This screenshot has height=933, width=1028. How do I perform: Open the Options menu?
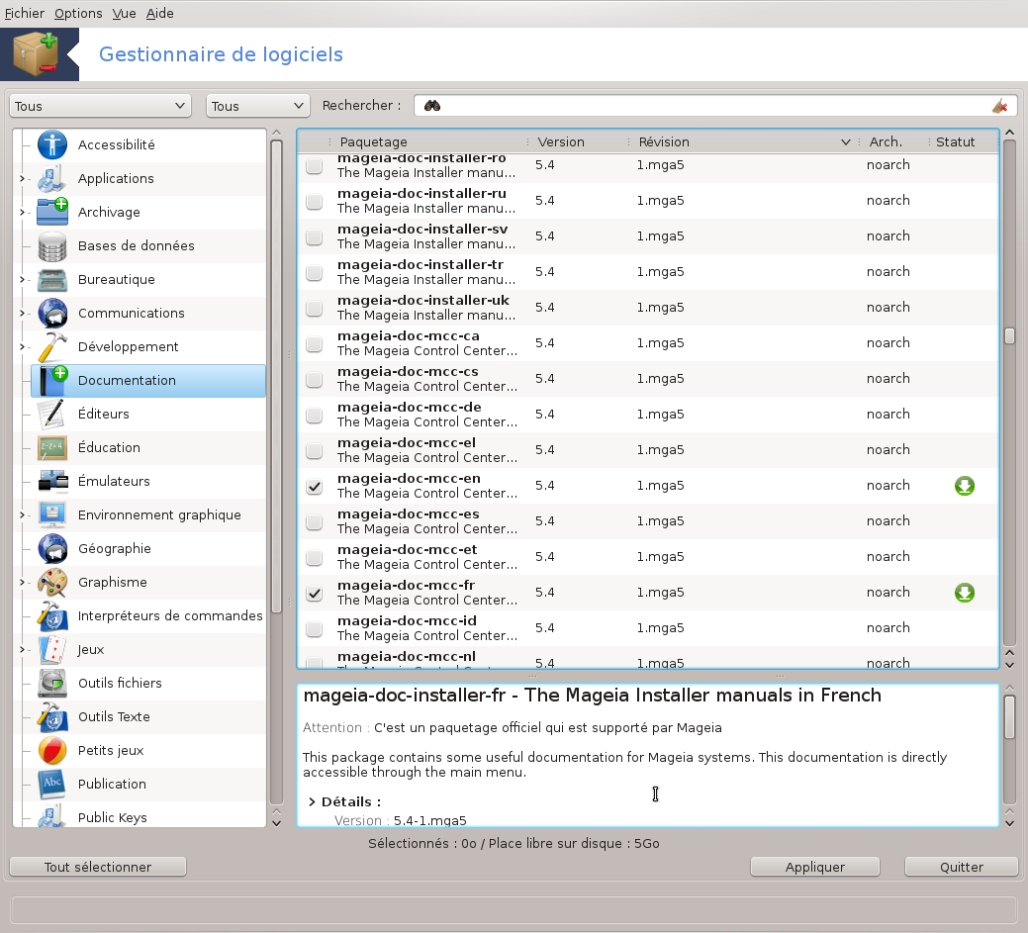[78, 13]
